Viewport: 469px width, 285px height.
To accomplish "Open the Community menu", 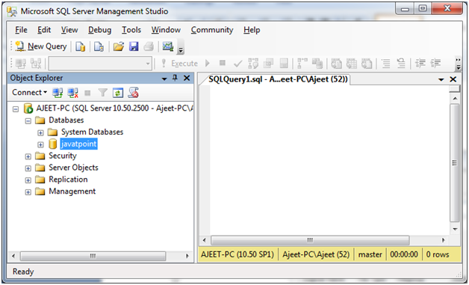I will click(x=212, y=30).
